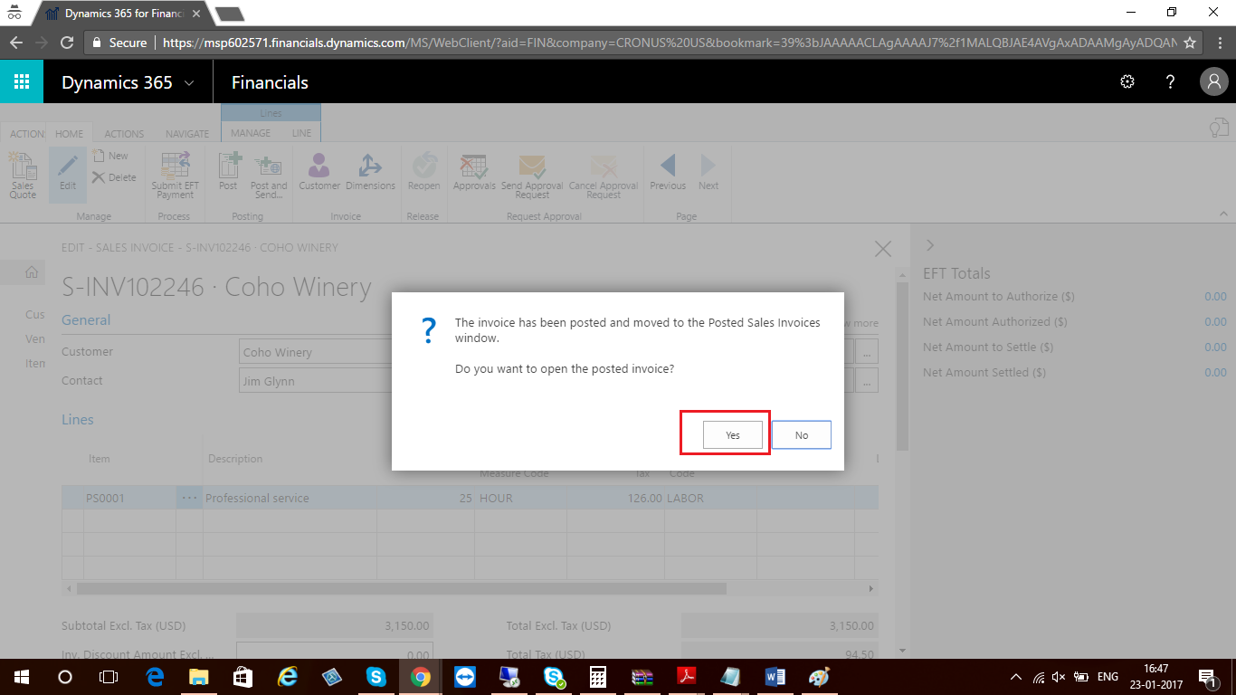Click Delete in the Manage group
Image resolution: width=1236 pixels, height=695 pixels.
pyautogui.click(x=114, y=177)
